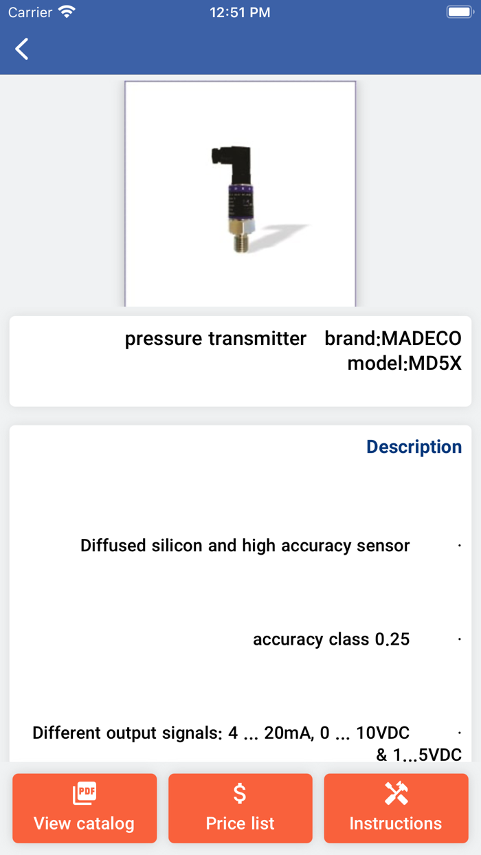Viewport: 481px width, 855px height.
Task: Open the Price list button label
Action: (240, 823)
